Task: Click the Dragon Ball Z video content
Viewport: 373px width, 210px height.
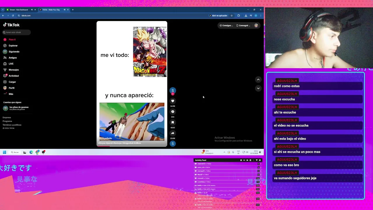Action: click(x=132, y=84)
